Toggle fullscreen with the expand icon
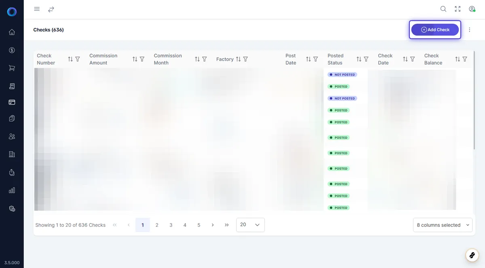The height and width of the screenshot is (268, 485). click(458, 9)
